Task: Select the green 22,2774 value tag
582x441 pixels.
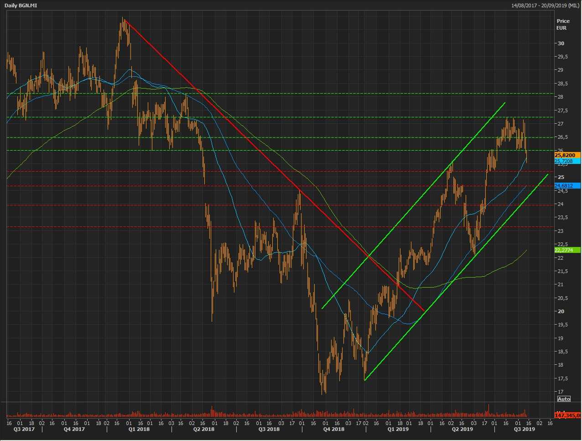Action: [x=567, y=250]
